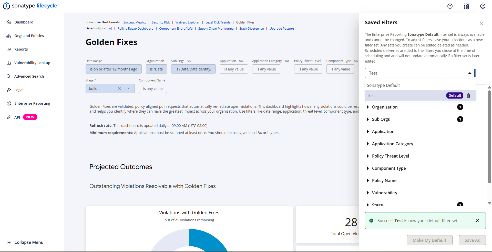Click the Sub Orgs filter value

click(x=193, y=69)
